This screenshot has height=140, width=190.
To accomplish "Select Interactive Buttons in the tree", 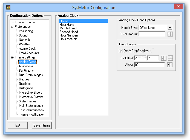I will pyautogui.click(x=31, y=97).
